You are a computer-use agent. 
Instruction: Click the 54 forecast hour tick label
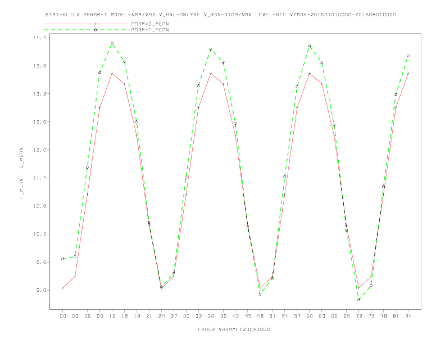(x=285, y=316)
